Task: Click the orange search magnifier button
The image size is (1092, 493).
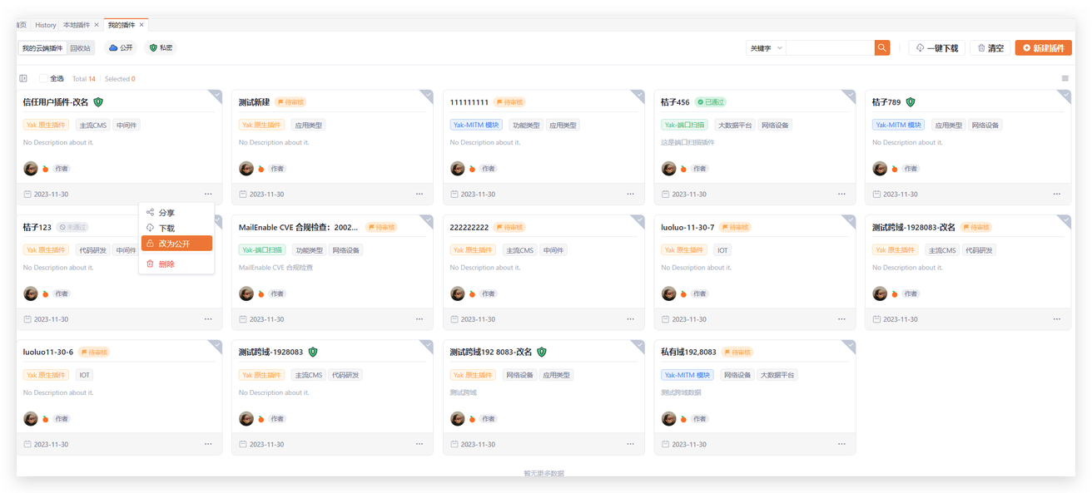Action: tap(882, 48)
